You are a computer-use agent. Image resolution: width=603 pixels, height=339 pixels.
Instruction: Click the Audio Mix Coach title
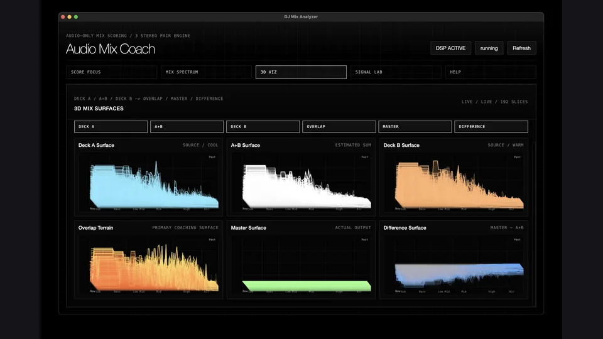(x=111, y=49)
